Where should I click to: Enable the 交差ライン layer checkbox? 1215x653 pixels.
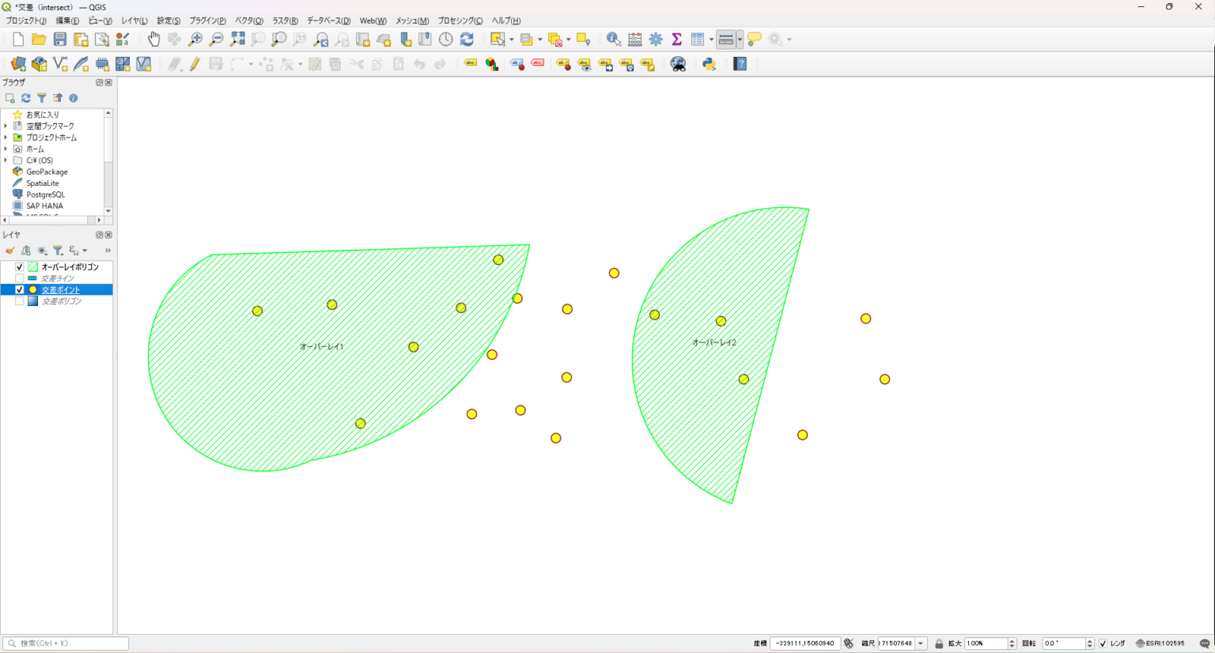click(20, 278)
